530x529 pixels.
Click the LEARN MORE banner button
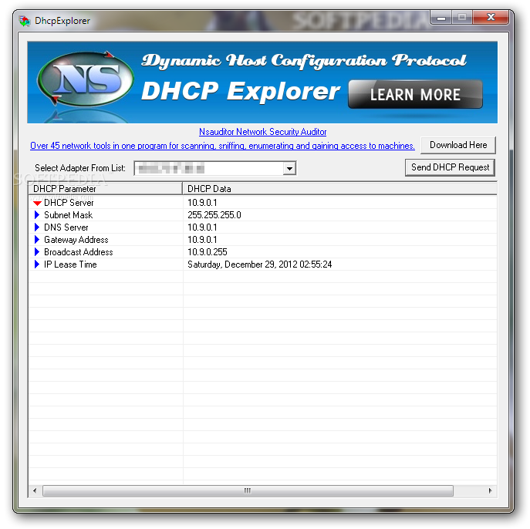pyautogui.click(x=415, y=94)
